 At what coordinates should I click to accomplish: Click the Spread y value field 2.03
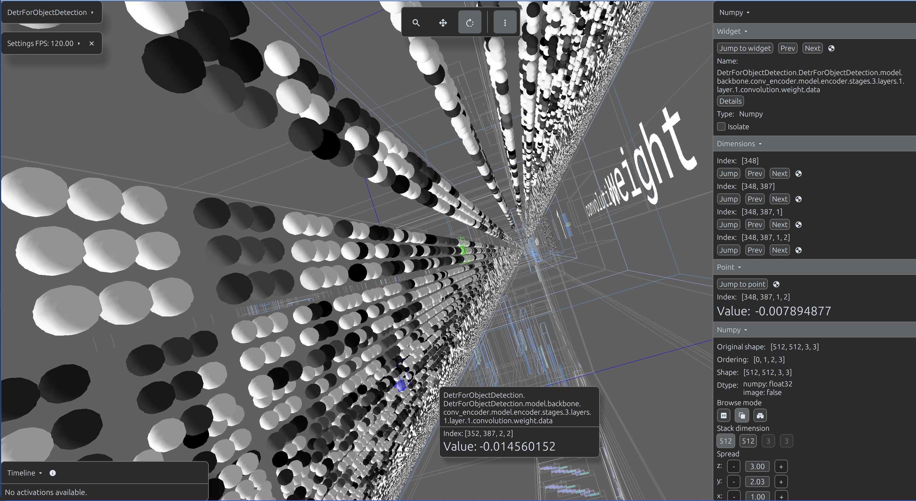click(x=757, y=482)
